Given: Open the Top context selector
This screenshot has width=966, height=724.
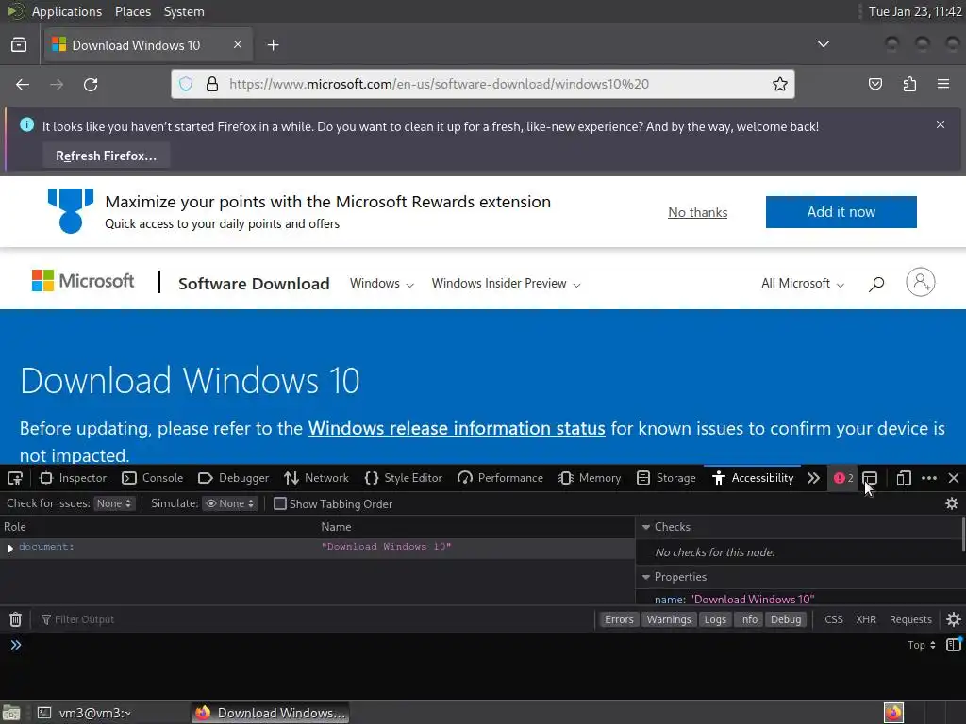Looking at the screenshot, I should click(x=921, y=645).
